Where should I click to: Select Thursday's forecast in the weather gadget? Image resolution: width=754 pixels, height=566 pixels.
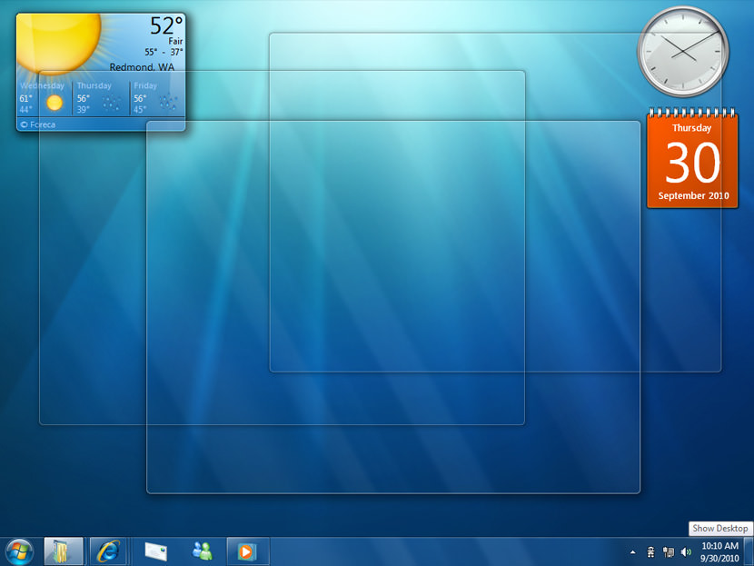(98, 95)
